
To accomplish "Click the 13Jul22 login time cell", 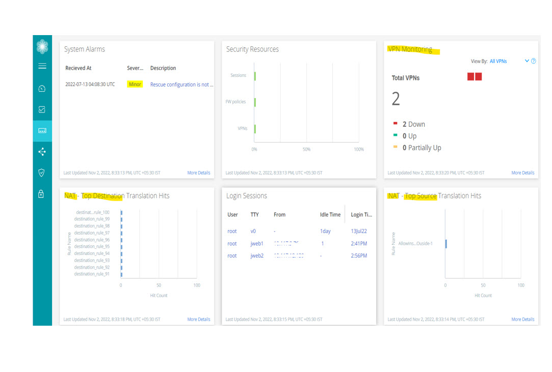I will coord(359,231).
